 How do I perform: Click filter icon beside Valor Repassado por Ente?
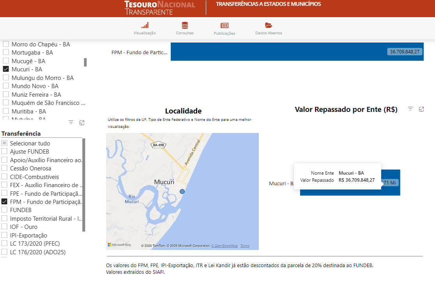pyautogui.click(x=410, y=109)
